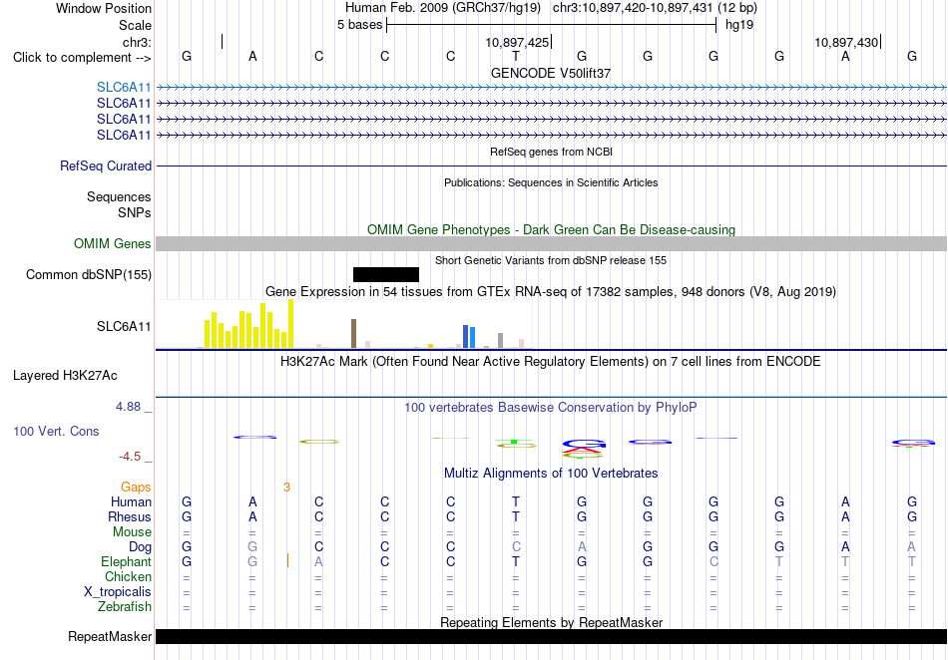Click the Elephant species label
The image size is (948, 660).
126,562
